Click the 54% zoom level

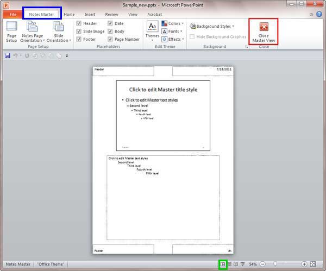253,264
